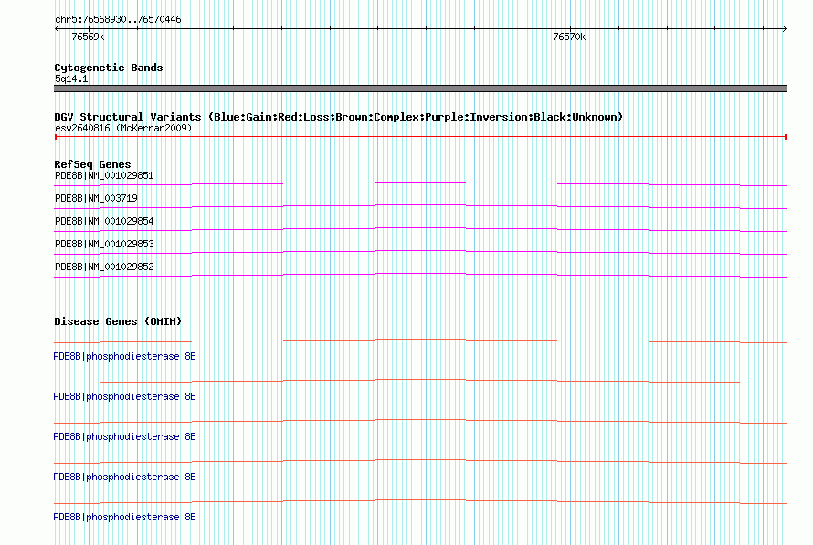Screen dimensions: 813x545
Task: Open the PDE8B|NM_001029853 transcript label
Action: coord(104,244)
